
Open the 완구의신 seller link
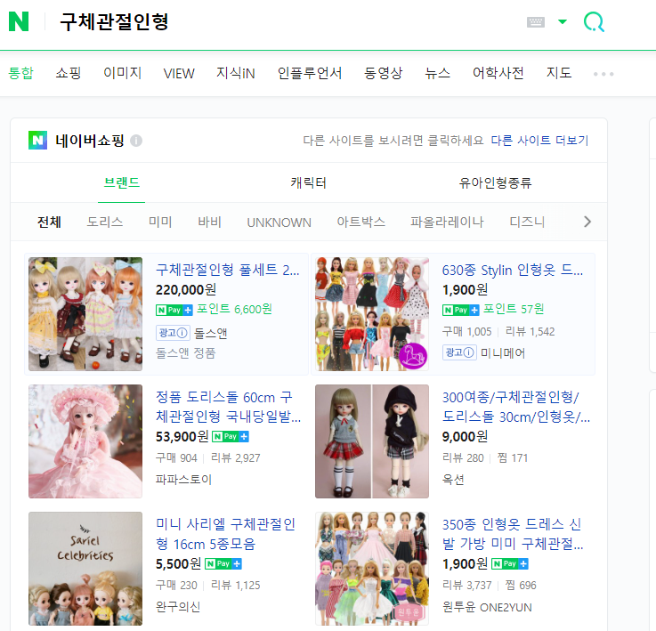tap(178, 607)
